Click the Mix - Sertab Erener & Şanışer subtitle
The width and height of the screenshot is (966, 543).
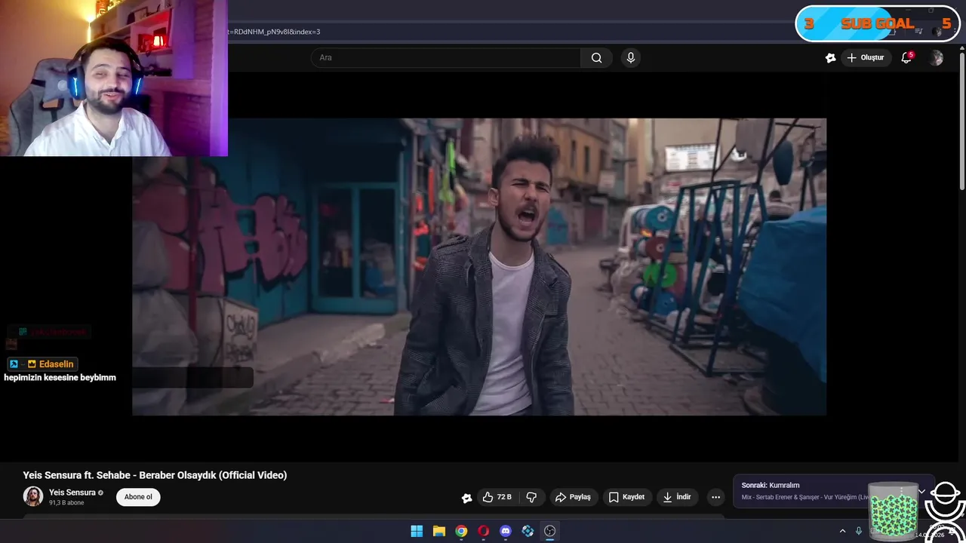click(x=805, y=498)
